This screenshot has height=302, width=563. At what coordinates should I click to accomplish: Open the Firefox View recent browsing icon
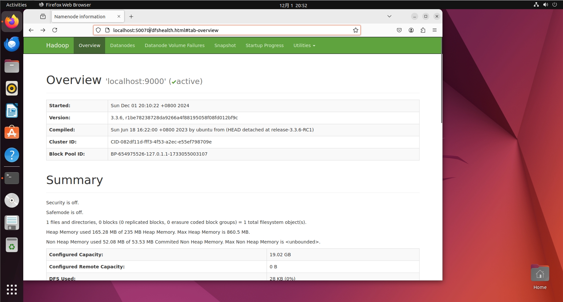(43, 16)
